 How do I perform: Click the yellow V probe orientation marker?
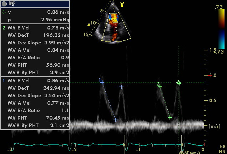(122, 5)
